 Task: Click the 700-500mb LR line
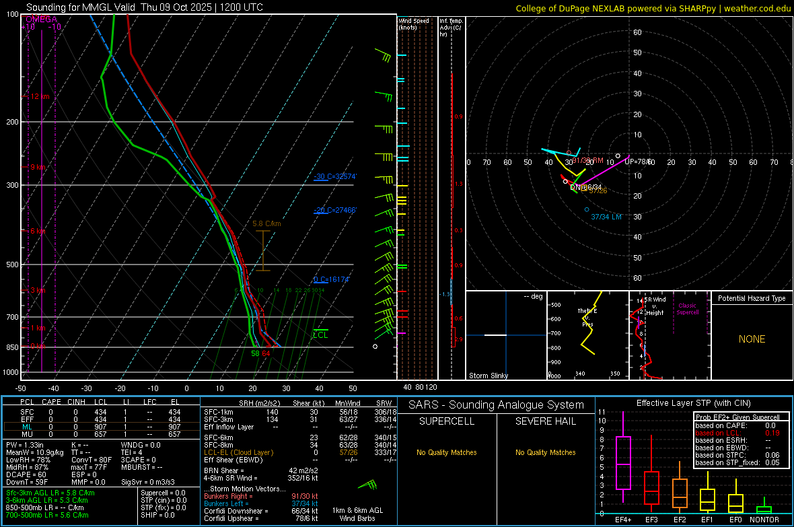point(47,516)
